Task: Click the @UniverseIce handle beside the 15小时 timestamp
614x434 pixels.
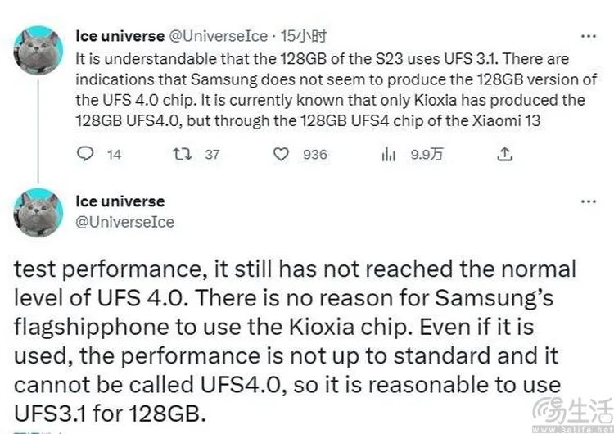Action: tap(218, 36)
